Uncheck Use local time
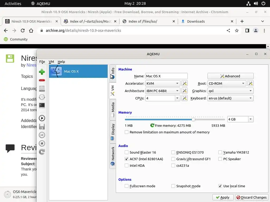 point(220,186)
